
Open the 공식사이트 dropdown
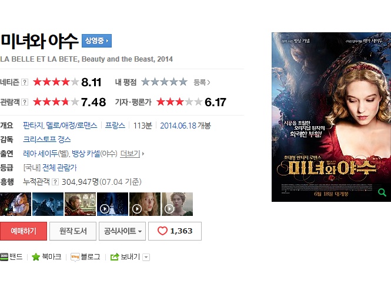pyautogui.click(x=122, y=231)
